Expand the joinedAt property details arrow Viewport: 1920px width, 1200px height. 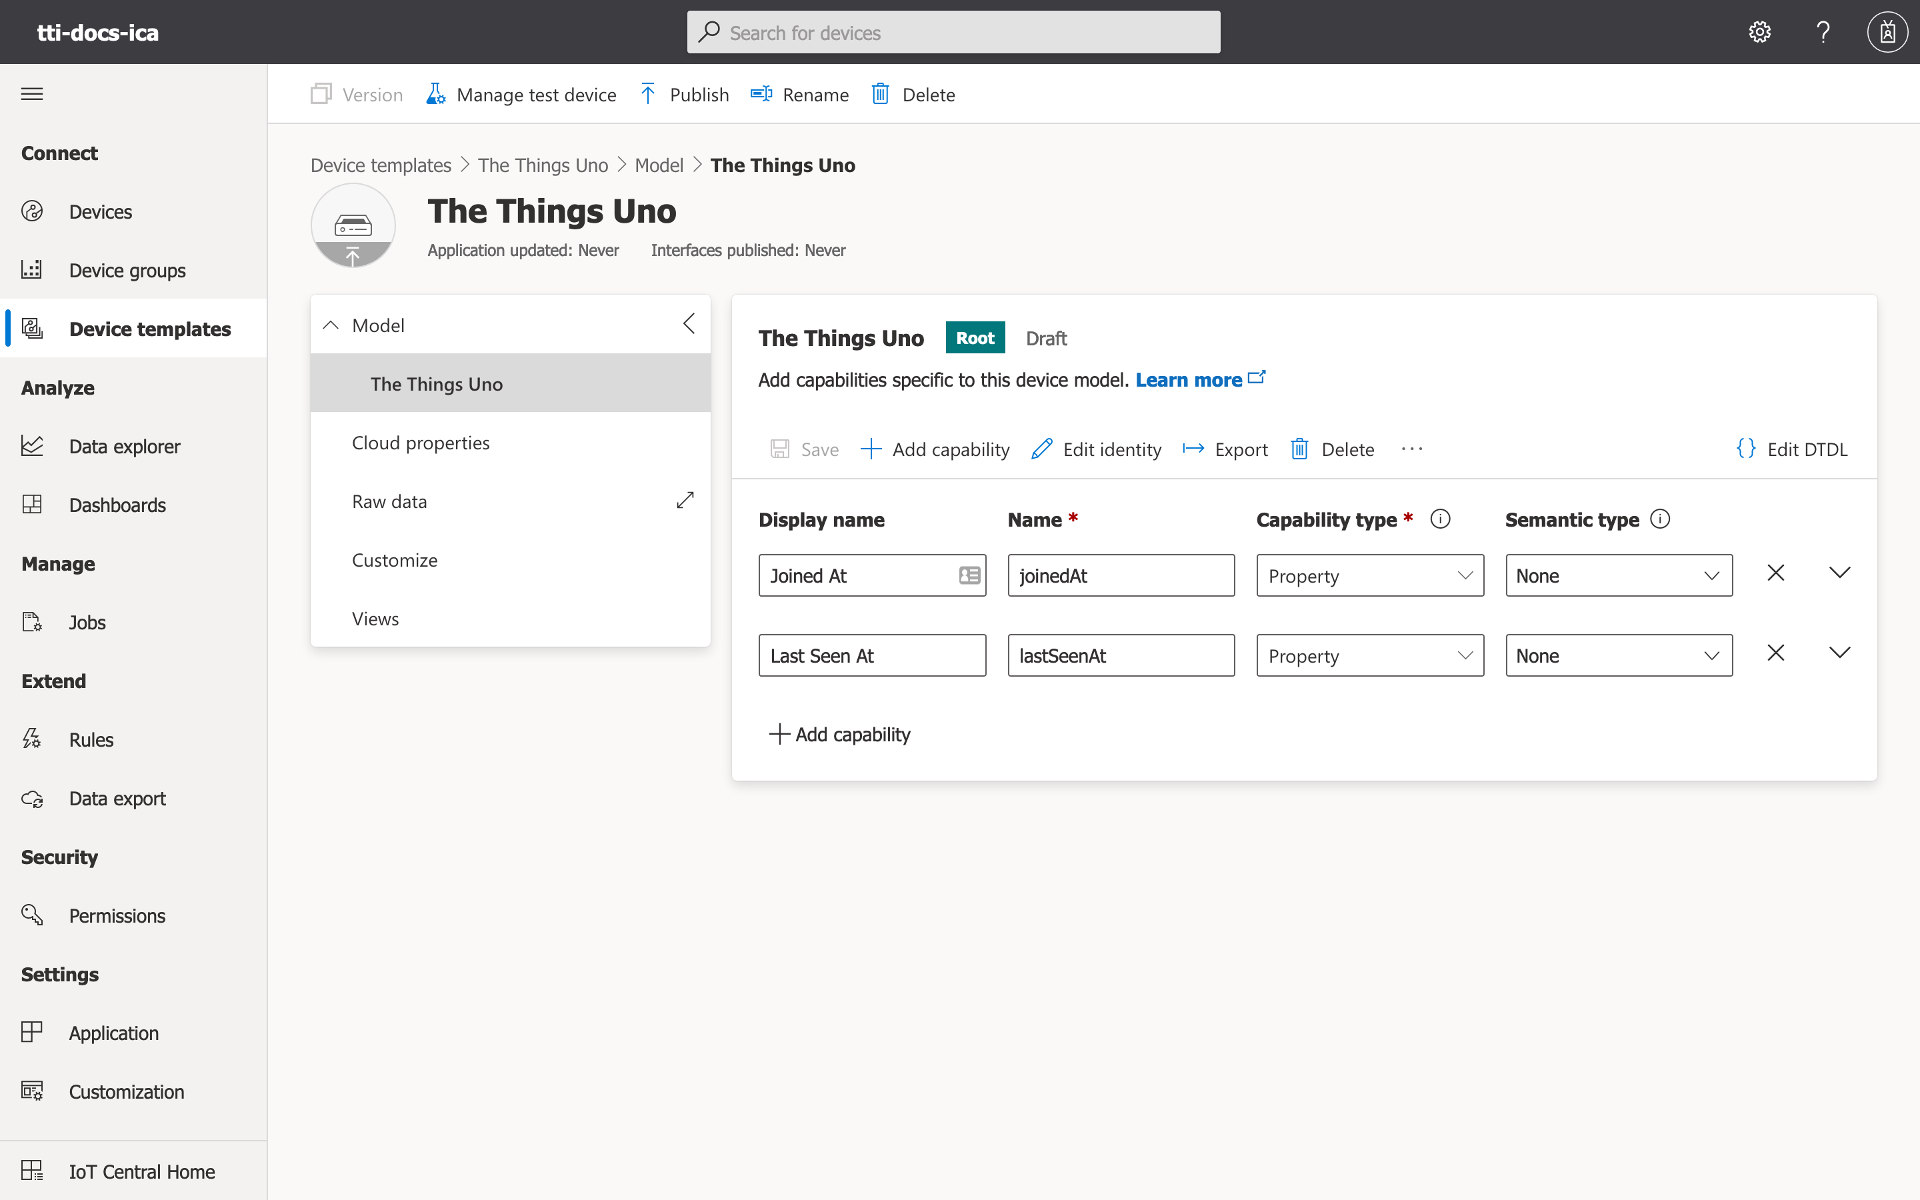pos(1839,573)
